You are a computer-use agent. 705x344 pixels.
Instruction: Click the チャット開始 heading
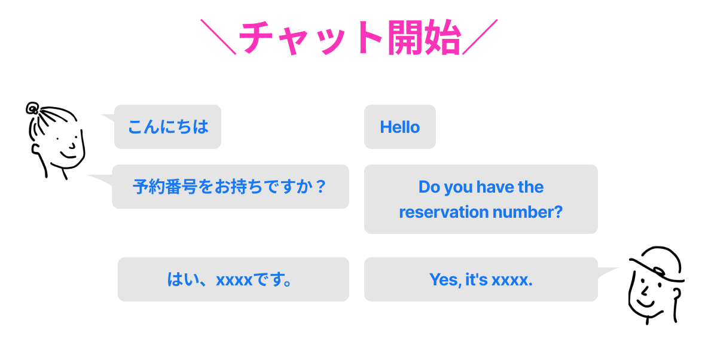[349, 38]
